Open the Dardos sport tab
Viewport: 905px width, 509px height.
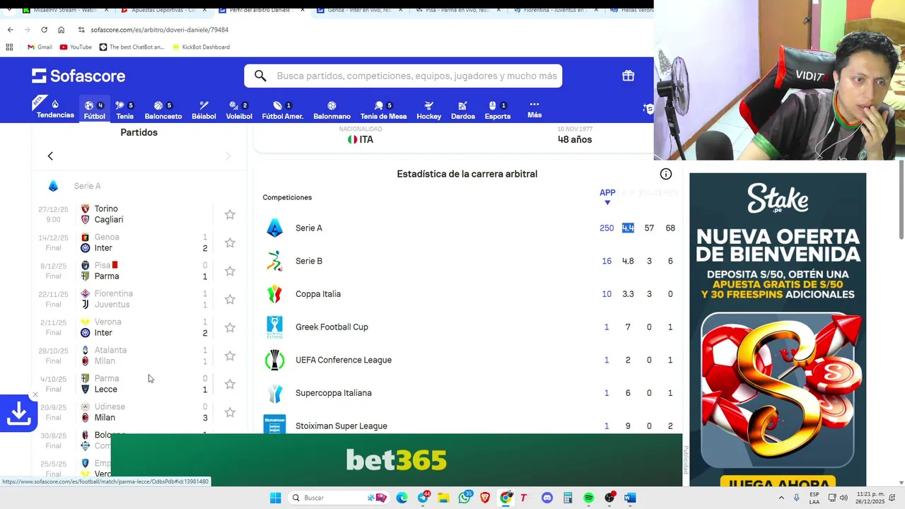click(462, 110)
